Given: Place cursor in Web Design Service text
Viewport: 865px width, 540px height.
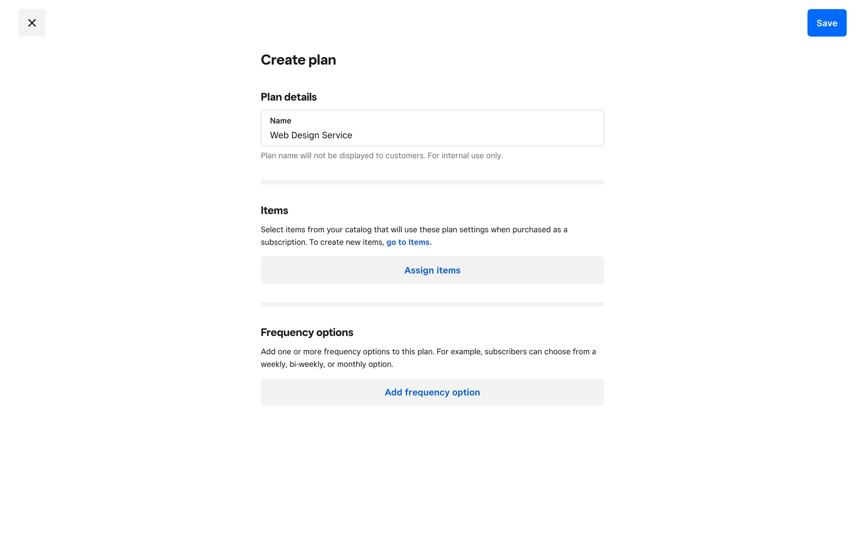Looking at the screenshot, I should (311, 135).
